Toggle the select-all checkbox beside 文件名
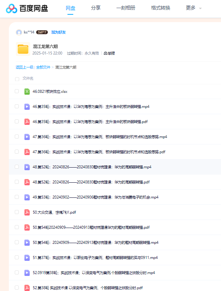 (x=17, y=79)
